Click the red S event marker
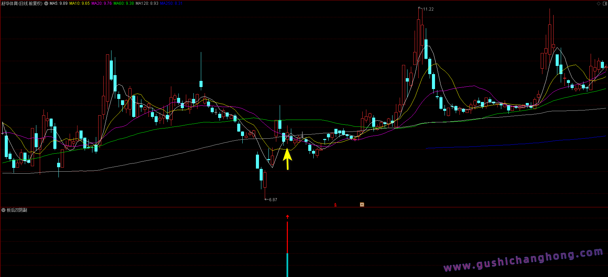 tap(335, 205)
